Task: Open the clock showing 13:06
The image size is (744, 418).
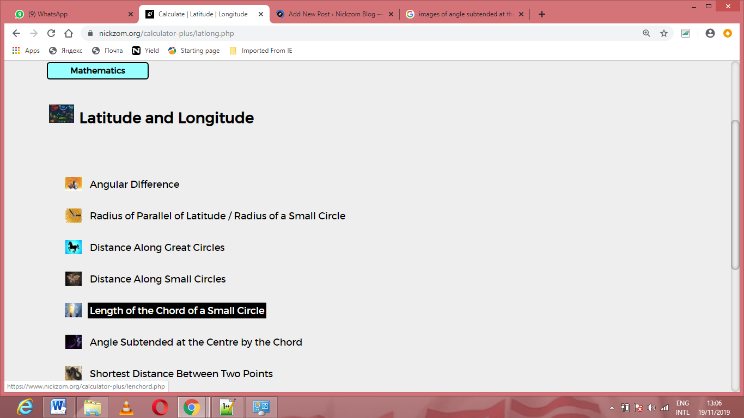Action: tap(714, 408)
